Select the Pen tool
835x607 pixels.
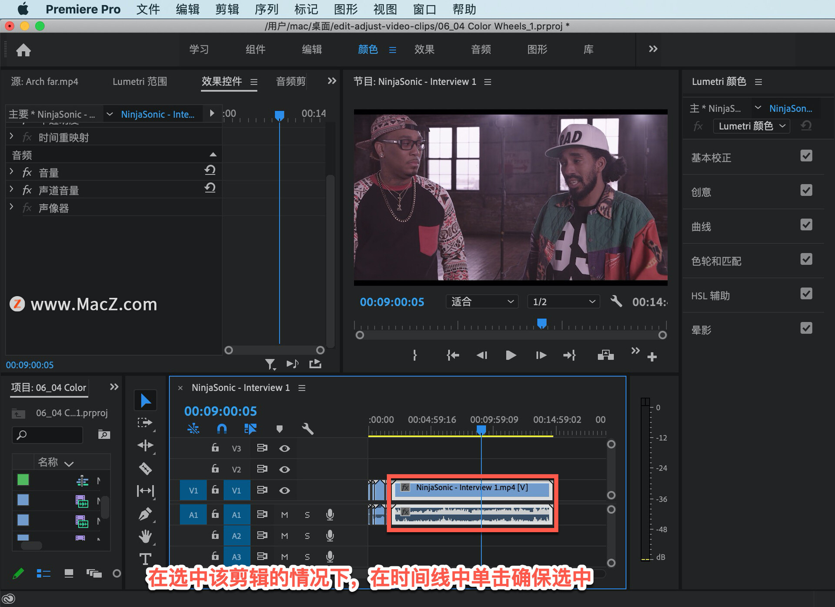point(145,514)
